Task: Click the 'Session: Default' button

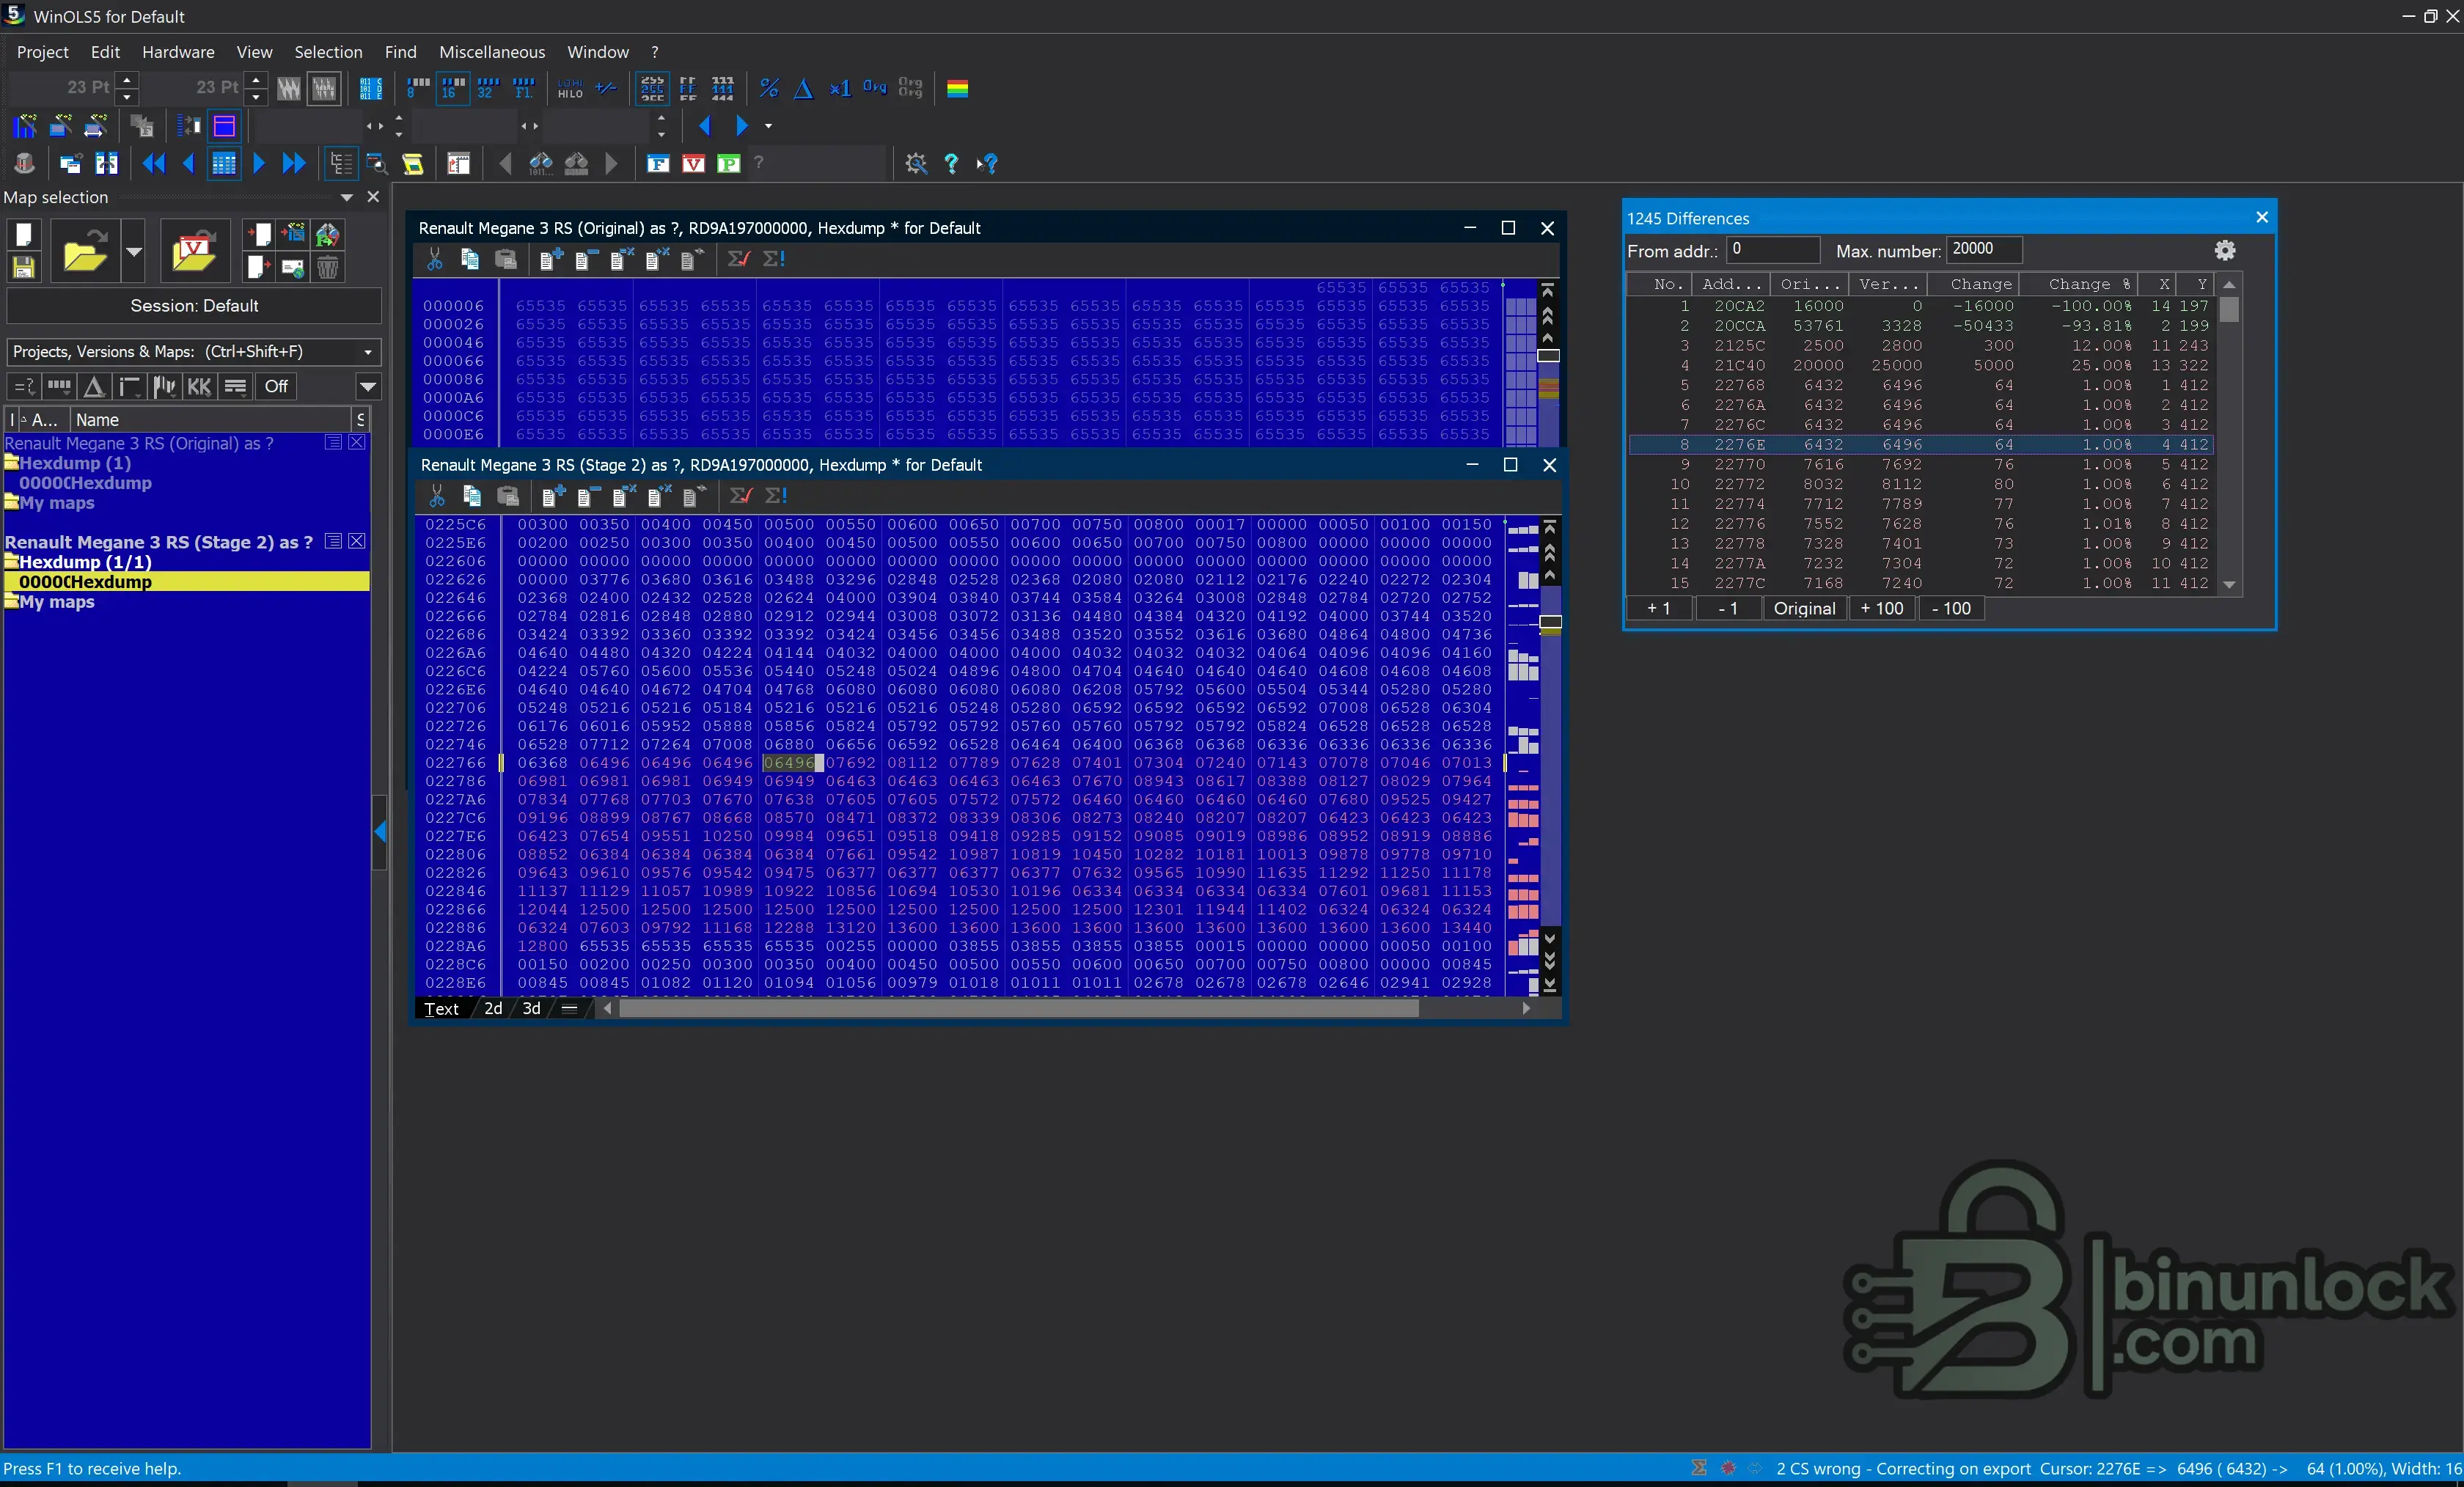Action: [x=194, y=306]
